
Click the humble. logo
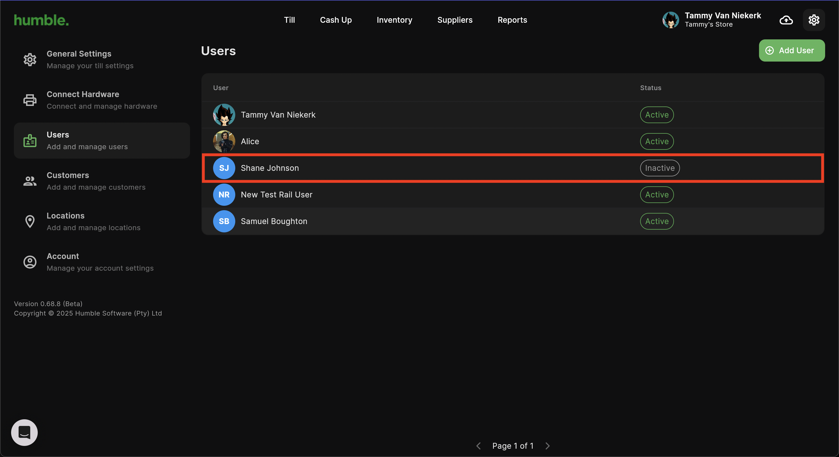41,20
